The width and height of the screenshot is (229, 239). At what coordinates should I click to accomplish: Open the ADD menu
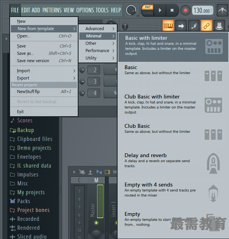click(36, 10)
